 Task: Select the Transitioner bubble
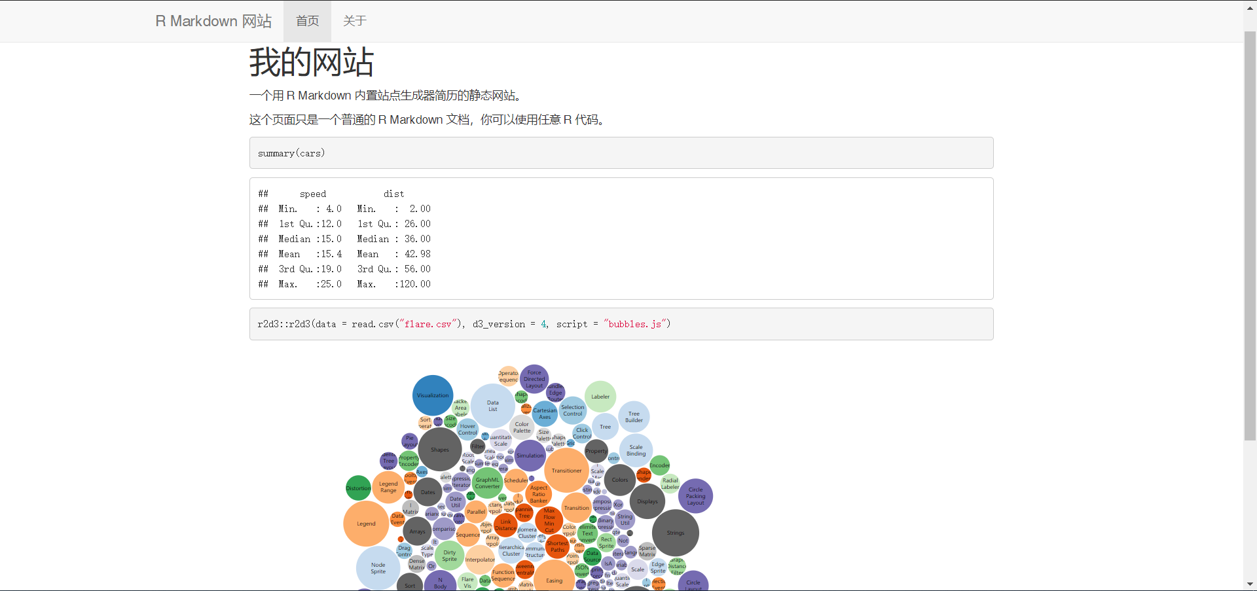pyautogui.click(x=566, y=471)
